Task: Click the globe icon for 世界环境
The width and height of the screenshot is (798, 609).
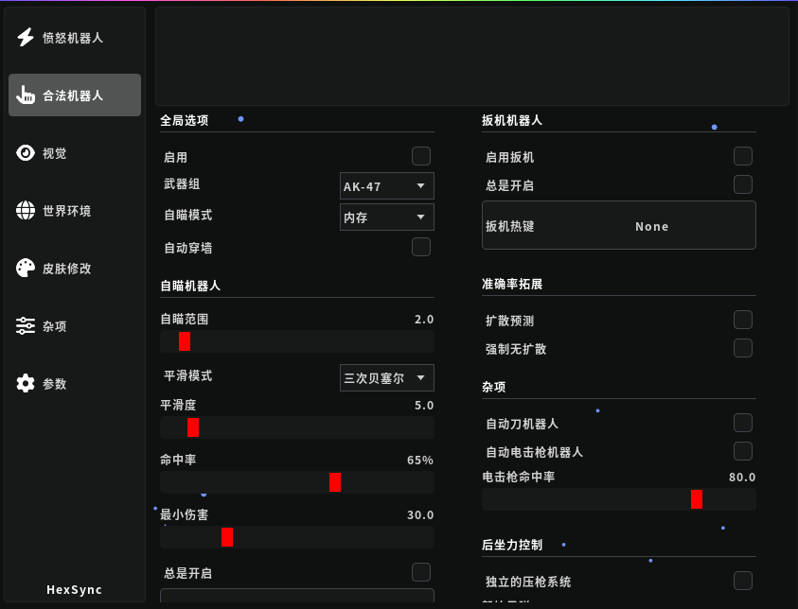Action: [x=26, y=211]
